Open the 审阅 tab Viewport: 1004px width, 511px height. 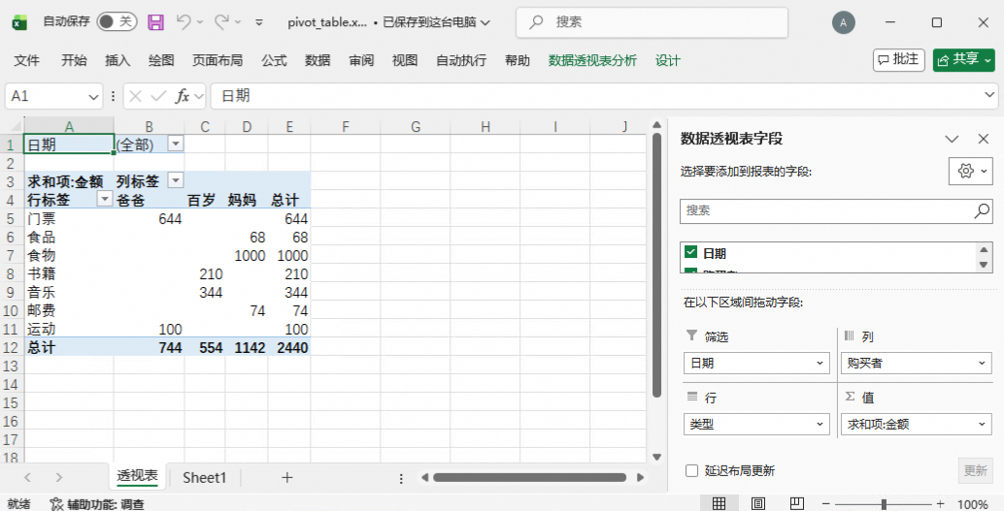(x=361, y=60)
